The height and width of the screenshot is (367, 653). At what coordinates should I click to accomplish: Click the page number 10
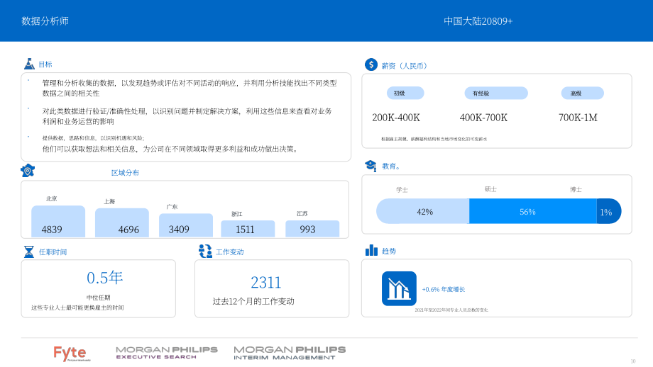pyautogui.click(x=633, y=361)
